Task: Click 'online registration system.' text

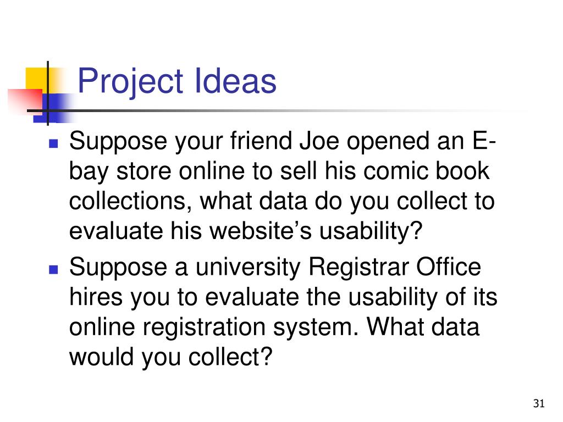Action: pyautogui.click(x=214, y=327)
